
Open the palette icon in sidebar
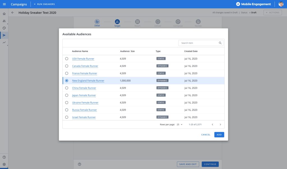pyautogui.click(x=4, y=28)
